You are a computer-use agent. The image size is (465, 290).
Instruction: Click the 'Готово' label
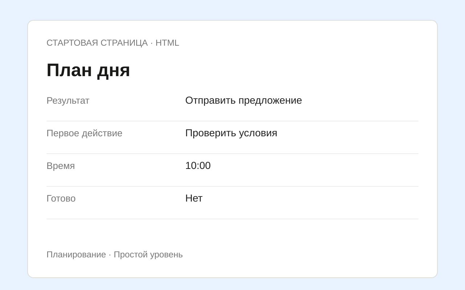[61, 199]
